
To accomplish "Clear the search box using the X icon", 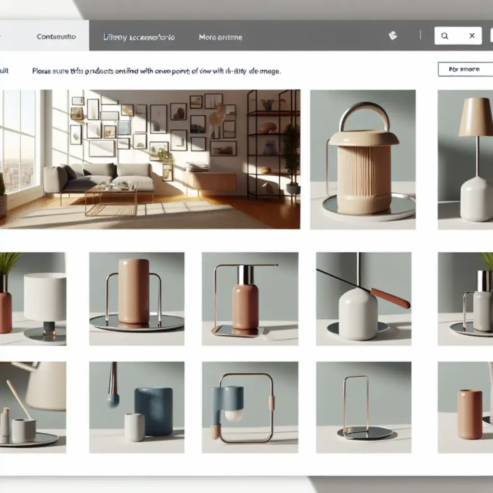I will (x=471, y=35).
